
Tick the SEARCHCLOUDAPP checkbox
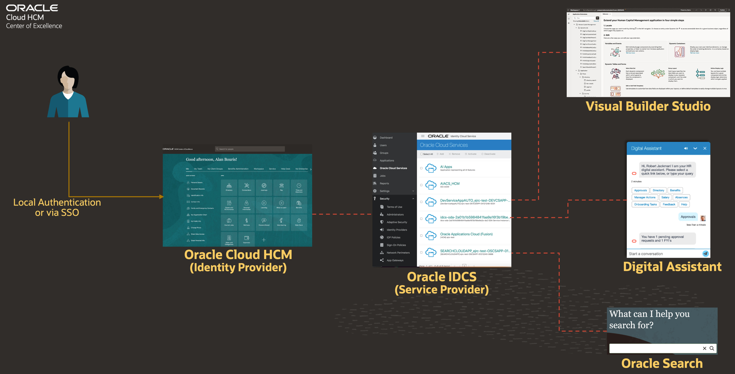tap(422, 252)
